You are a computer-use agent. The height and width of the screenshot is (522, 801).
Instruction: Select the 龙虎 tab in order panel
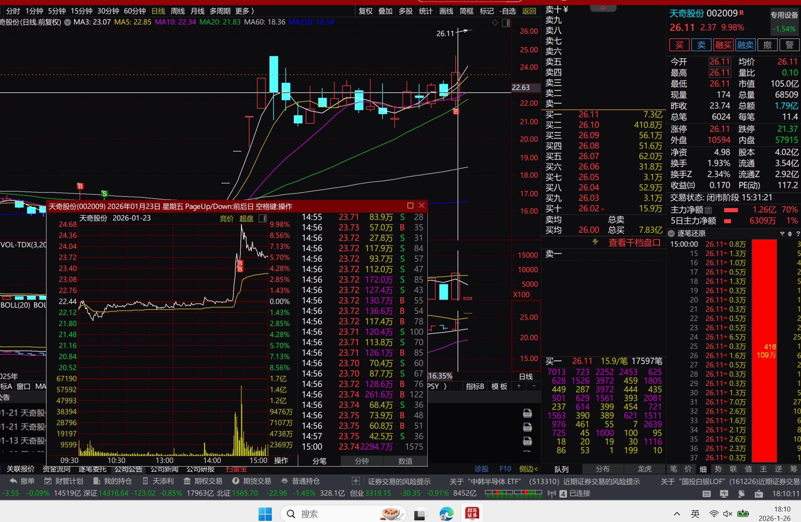pyautogui.click(x=644, y=469)
